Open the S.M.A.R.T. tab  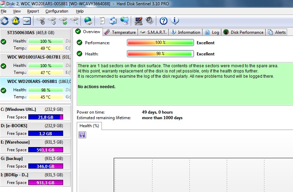[153, 32]
